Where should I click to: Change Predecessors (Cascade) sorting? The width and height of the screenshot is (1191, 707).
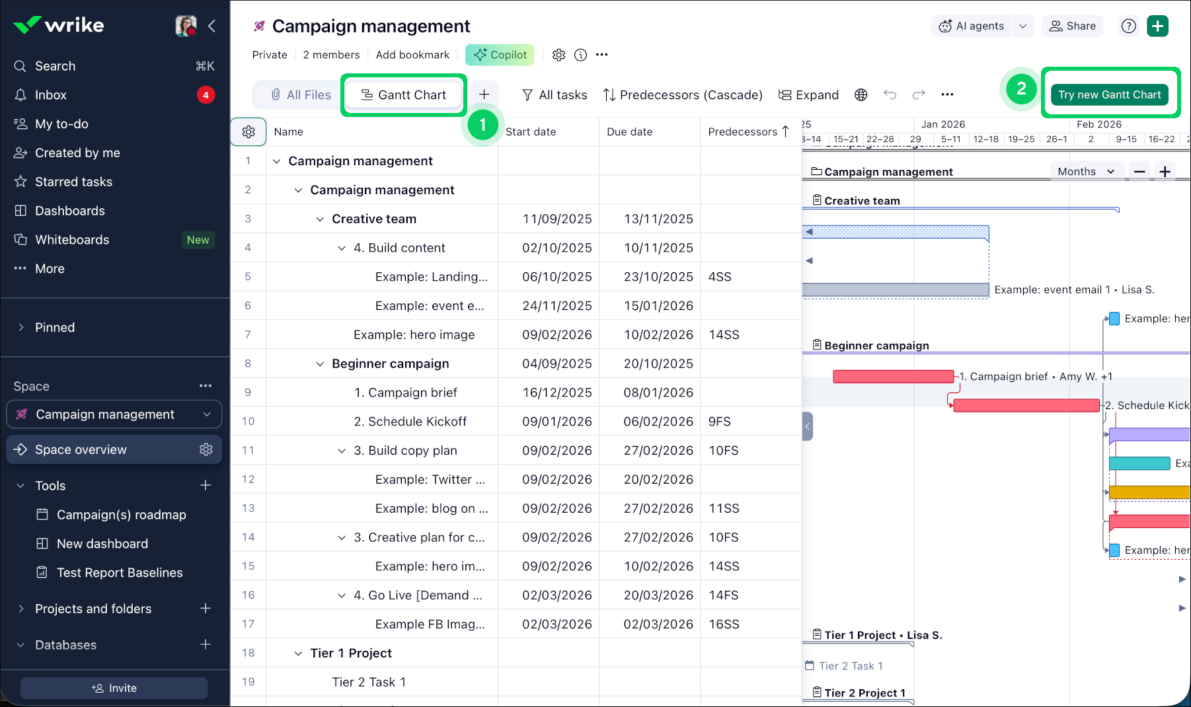tap(683, 94)
